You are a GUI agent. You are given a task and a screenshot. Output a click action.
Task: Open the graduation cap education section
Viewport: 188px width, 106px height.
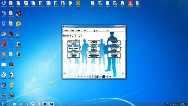tap(97, 77)
